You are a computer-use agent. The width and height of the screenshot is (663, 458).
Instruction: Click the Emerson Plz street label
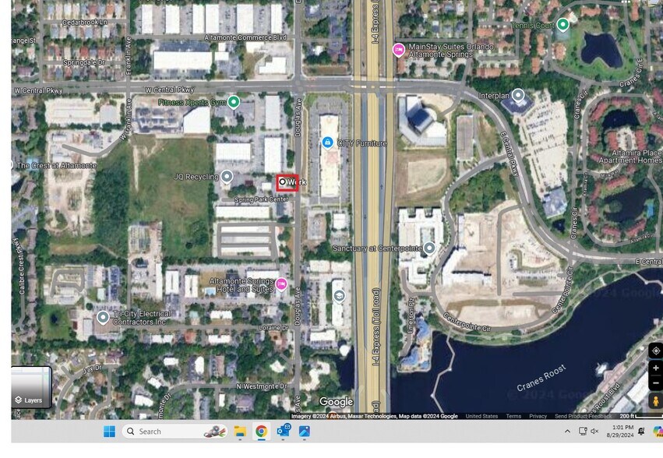click(410, 315)
